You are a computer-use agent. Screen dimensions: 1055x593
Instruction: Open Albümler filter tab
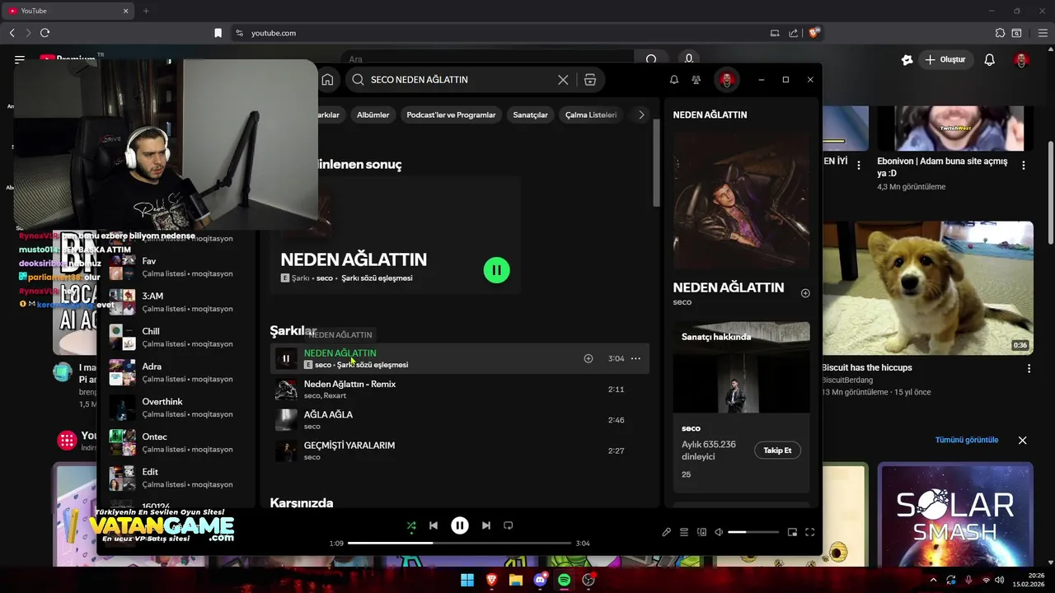click(373, 114)
